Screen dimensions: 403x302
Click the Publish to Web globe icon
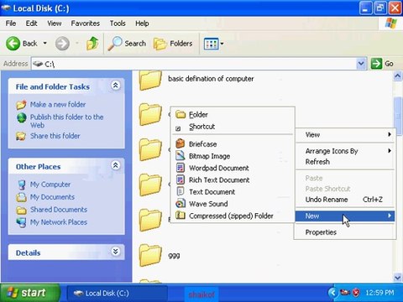pos(22,117)
